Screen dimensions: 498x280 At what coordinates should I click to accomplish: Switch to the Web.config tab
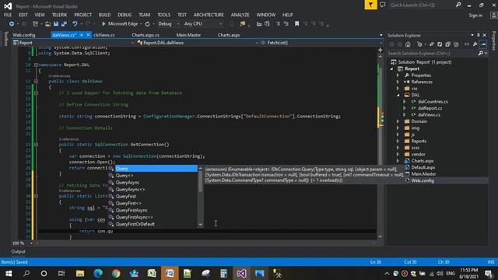[x=24, y=35]
